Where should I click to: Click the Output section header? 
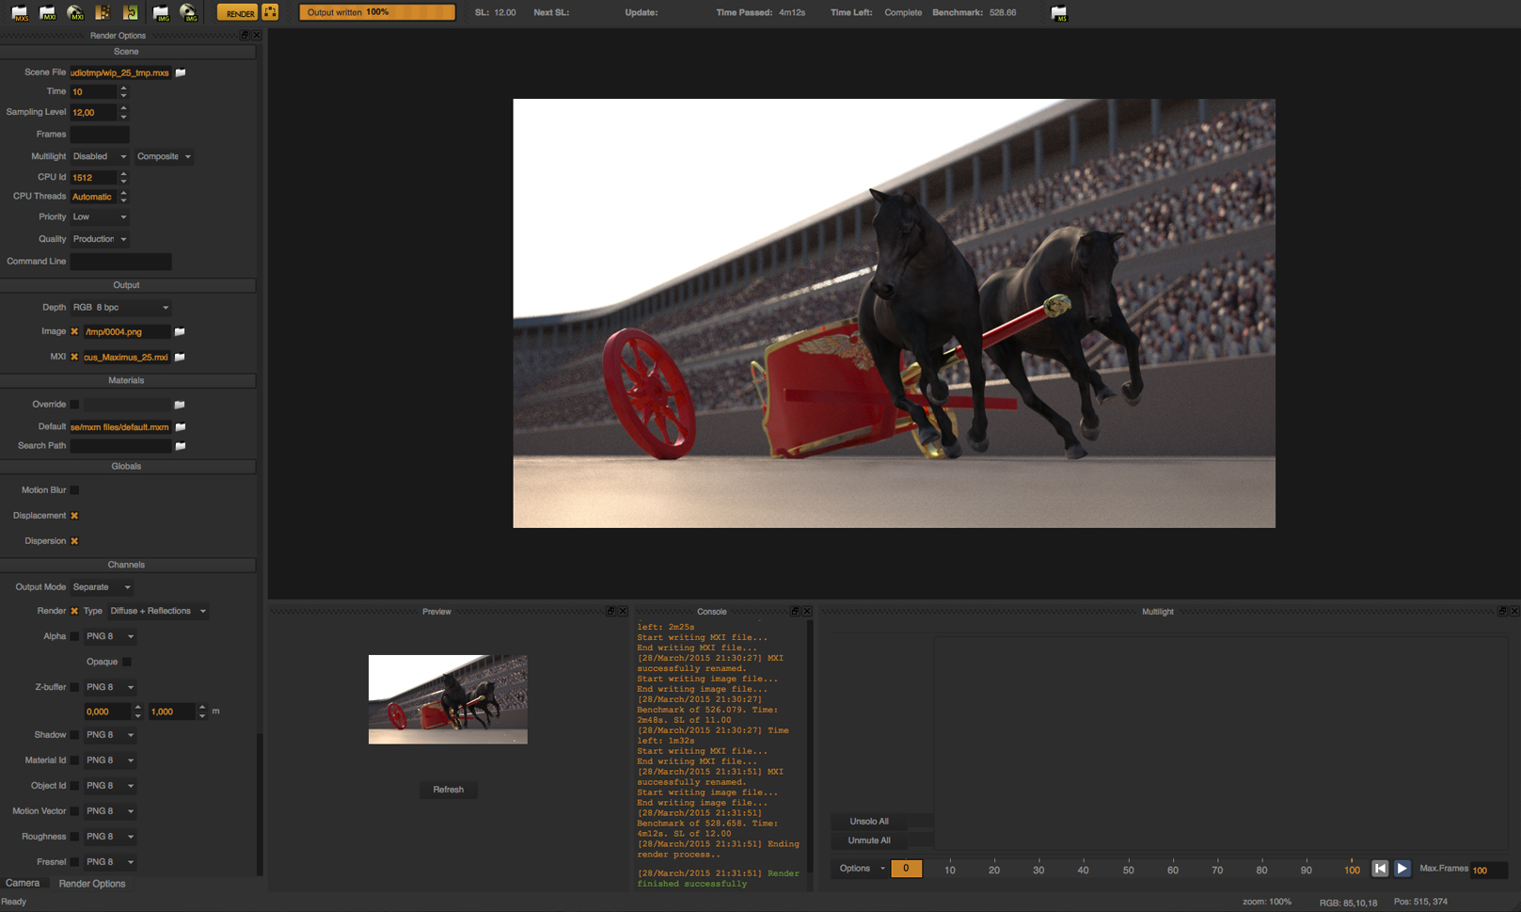127,285
